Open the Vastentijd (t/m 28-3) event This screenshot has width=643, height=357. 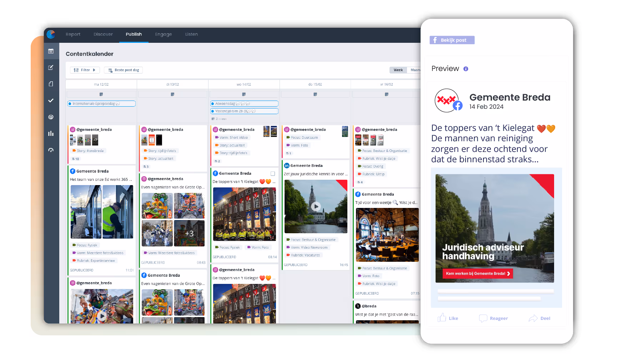click(244, 111)
